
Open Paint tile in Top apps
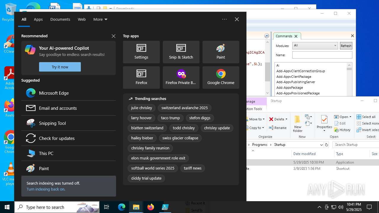(x=221, y=52)
